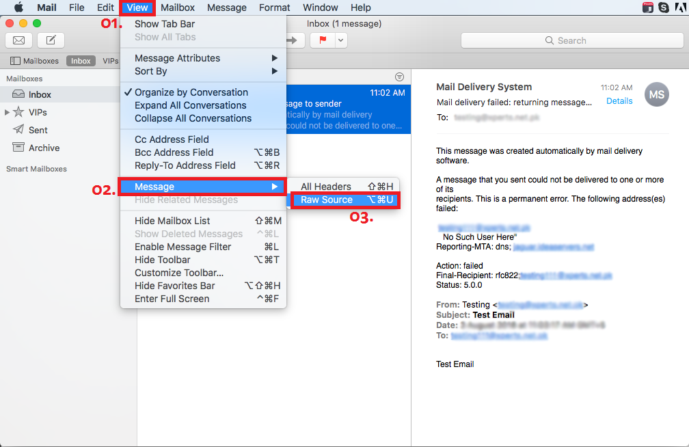
Task: Click the View menu
Action: click(x=137, y=8)
